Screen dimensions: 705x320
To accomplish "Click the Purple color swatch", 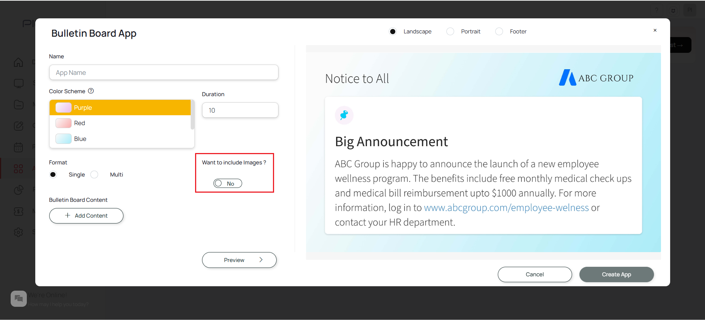I will pyautogui.click(x=64, y=108).
